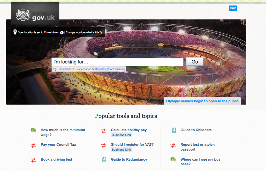Click the arrows icon beside Book a driving test
Image resolution: width=266 pixels, height=171 pixels.
point(33,160)
